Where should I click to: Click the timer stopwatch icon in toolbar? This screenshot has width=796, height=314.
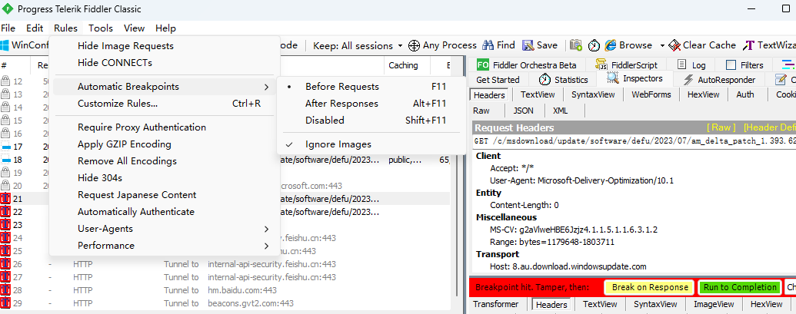pos(594,45)
